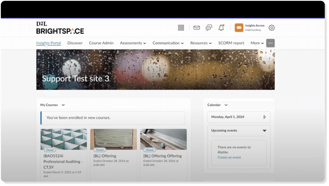Click the Support Test site 3 banner title
The width and height of the screenshot is (329, 186).
pos(75,79)
